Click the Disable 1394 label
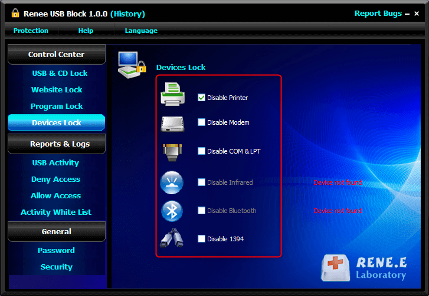The height and width of the screenshot is (296, 429). 225,239
